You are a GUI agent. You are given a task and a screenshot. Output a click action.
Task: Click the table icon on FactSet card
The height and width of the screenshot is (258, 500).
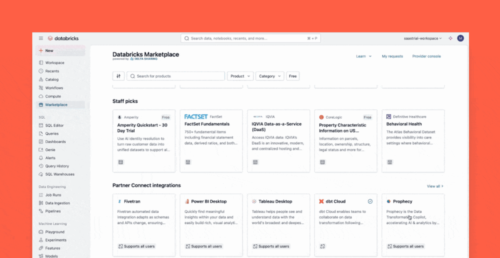tap(188, 162)
